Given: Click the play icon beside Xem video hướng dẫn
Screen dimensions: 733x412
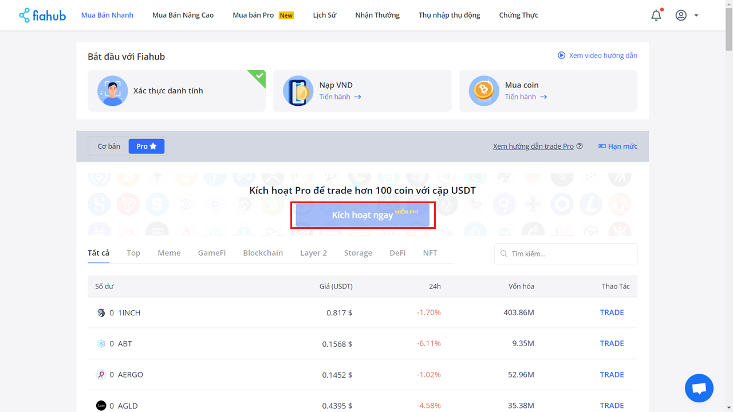Looking at the screenshot, I should [x=561, y=56].
